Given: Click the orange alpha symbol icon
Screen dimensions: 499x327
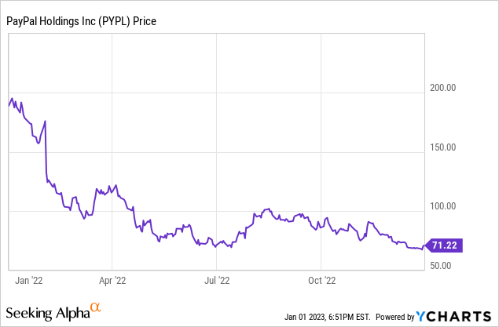Looking at the screenshot, I should point(96,308).
